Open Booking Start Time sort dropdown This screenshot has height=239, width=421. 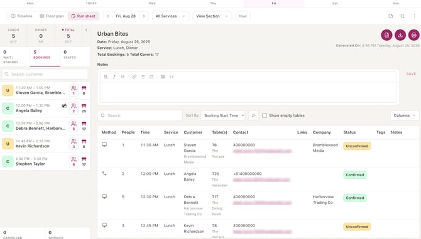pyautogui.click(x=223, y=115)
